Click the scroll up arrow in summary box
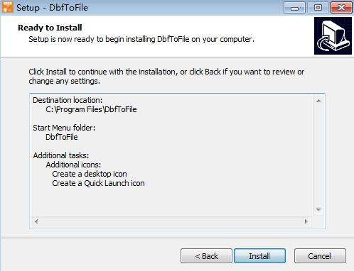This screenshot has width=354, height=271. click(318, 101)
